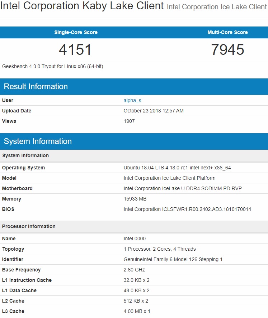The width and height of the screenshot is (268, 318).
Task: Select the IceLake U DDR4 SODIMM PD RVP value
Action: (183, 188)
